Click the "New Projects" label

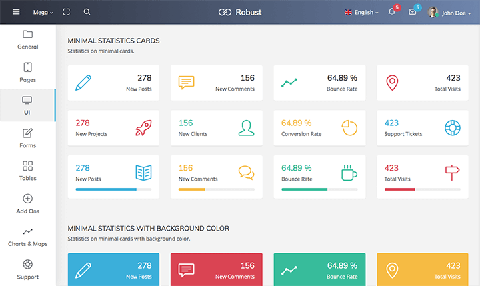click(91, 134)
